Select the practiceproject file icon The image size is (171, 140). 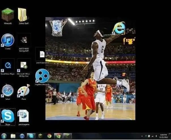point(42,54)
